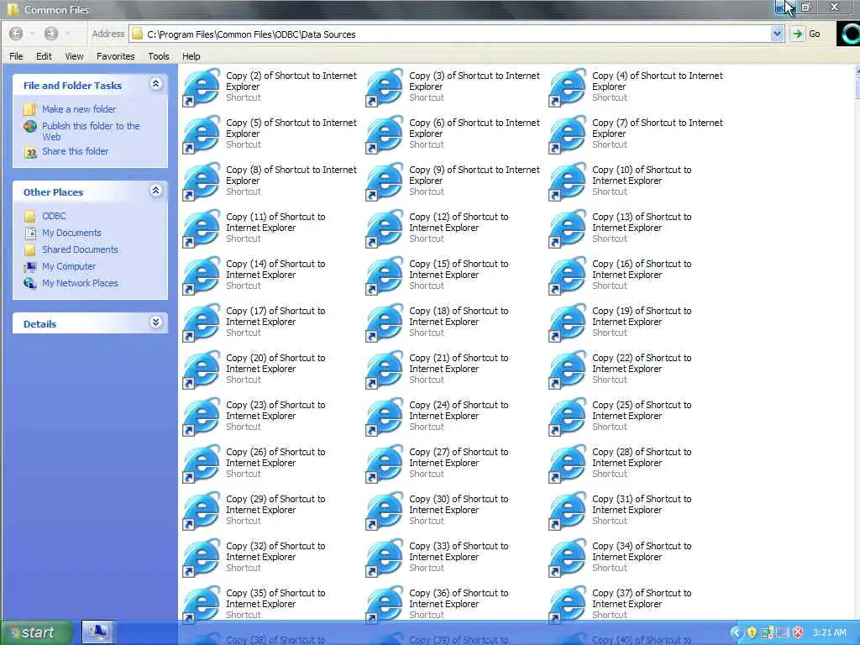Select Copy (11) of Shortcut to Internet Explorer icon
The image size is (860, 645).
click(x=202, y=228)
